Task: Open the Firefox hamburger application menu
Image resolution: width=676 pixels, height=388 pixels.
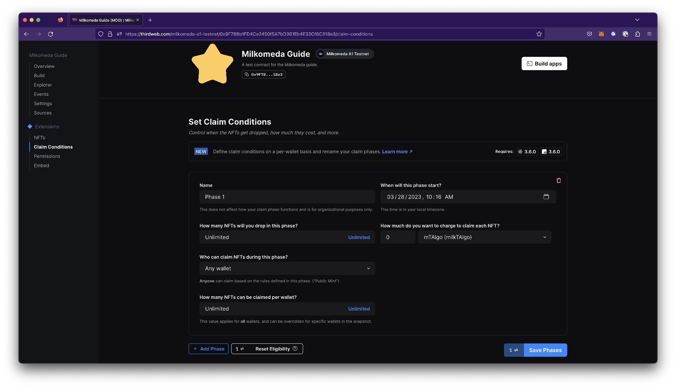Action: pos(649,34)
